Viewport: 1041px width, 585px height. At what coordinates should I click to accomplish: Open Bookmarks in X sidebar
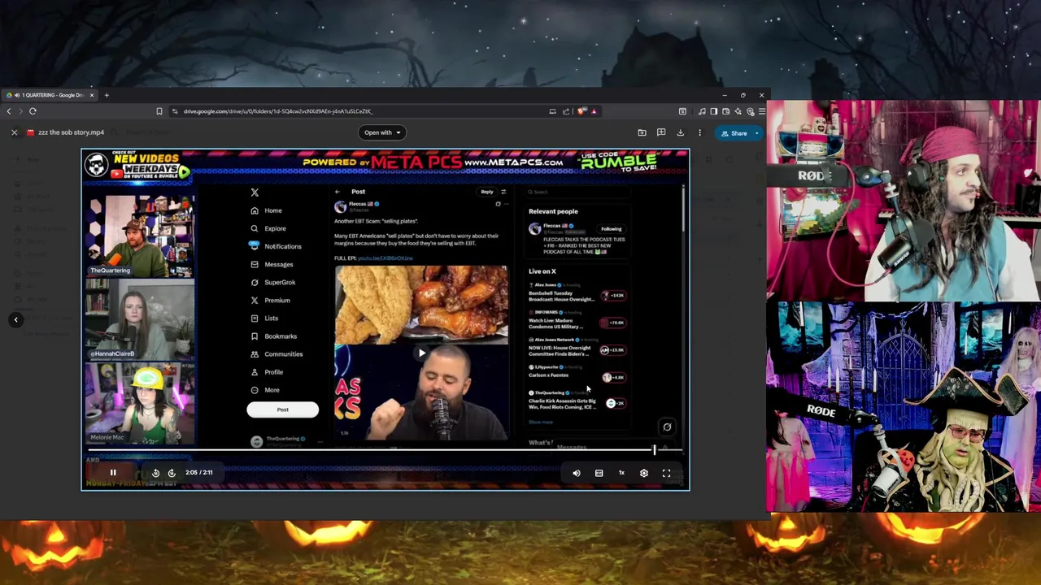(x=273, y=336)
